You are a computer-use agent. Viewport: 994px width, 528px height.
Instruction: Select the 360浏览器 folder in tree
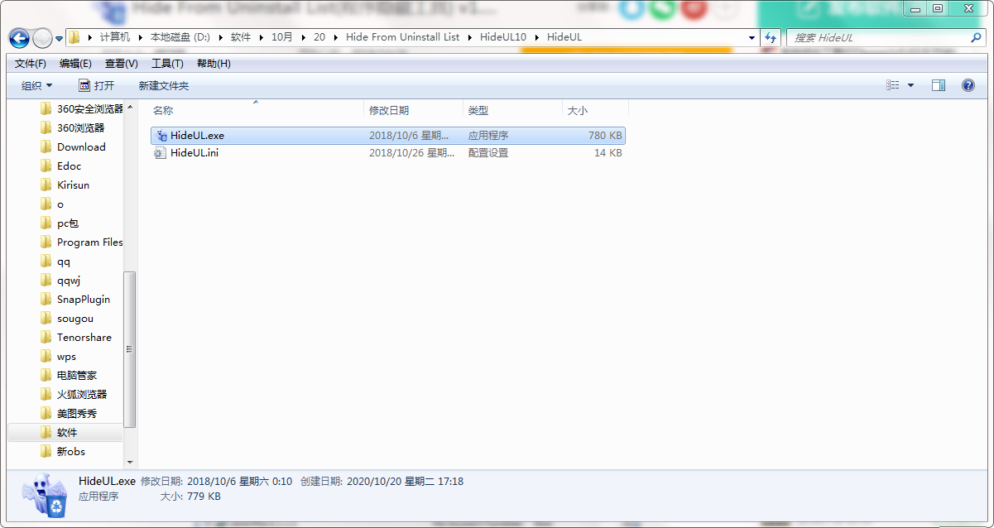(73, 127)
